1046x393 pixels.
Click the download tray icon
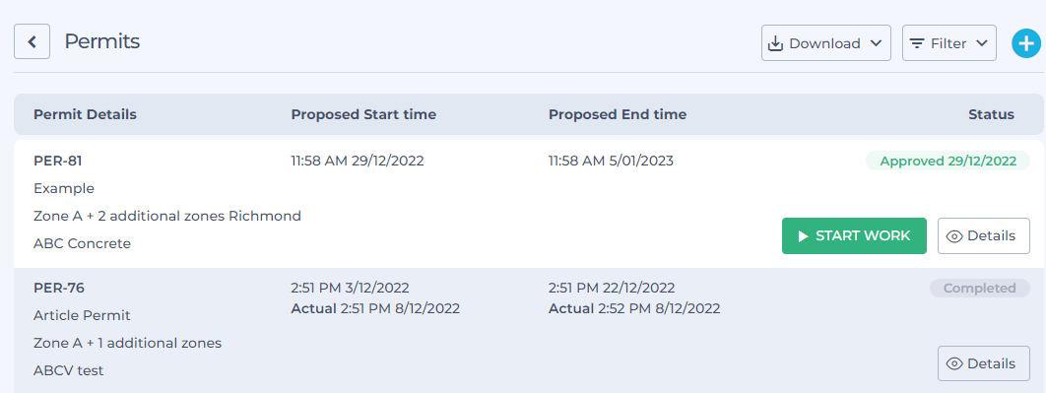[x=775, y=43]
